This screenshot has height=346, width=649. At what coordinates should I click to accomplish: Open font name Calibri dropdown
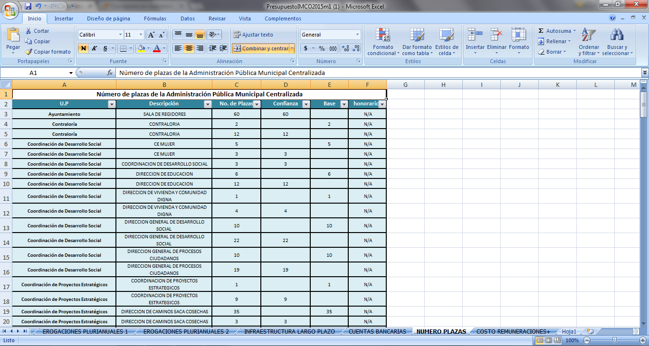click(x=120, y=35)
